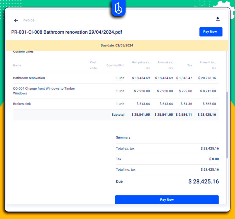Click the Invoice breadcrumb label
The image size is (235, 219).
tap(28, 20)
